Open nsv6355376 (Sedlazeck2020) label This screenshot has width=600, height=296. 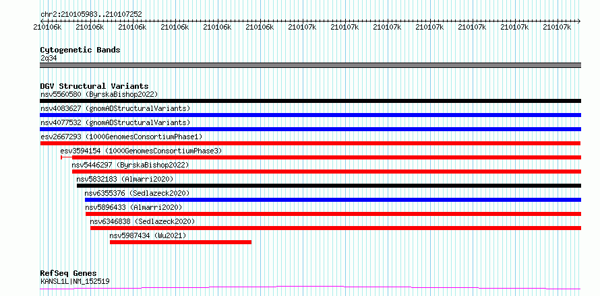click(x=137, y=193)
